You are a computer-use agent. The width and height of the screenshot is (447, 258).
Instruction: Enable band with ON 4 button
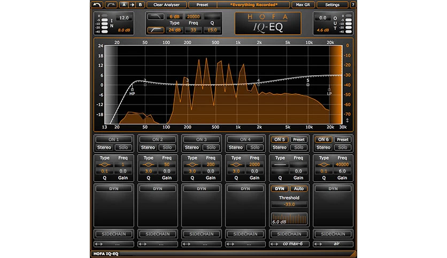[x=245, y=140]
